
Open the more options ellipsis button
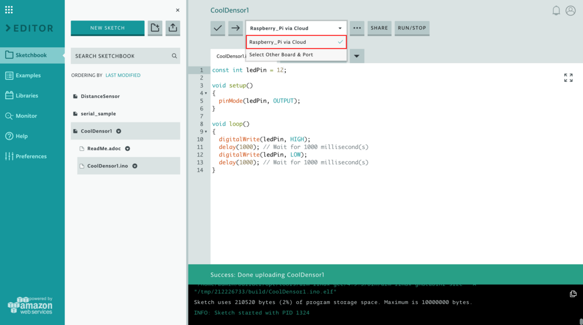click(x=357, y=28)
